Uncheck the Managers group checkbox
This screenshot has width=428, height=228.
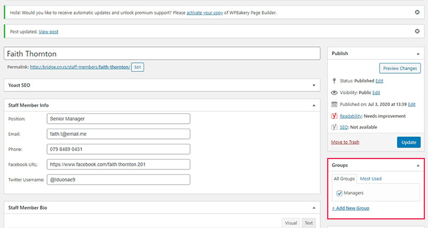(x=339, y=193)
